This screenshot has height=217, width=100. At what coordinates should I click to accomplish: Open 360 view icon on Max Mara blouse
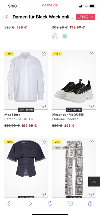44,106
